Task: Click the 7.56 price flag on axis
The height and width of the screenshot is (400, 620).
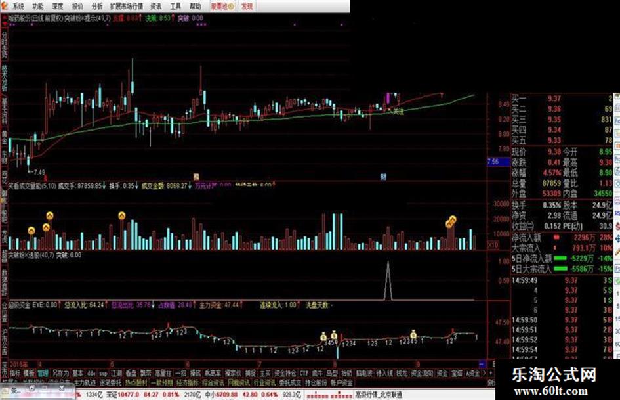Action: (x=498, y=162)
